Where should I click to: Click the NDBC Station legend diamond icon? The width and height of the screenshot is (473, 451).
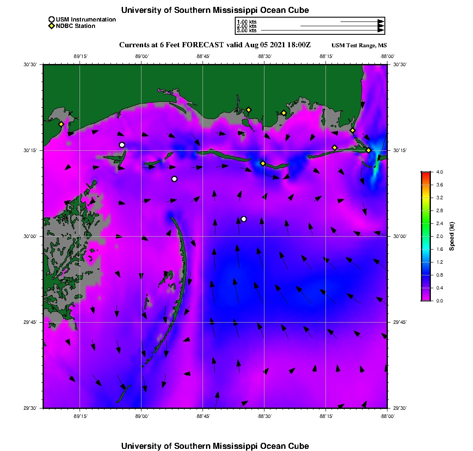click(x=52, y=26)
